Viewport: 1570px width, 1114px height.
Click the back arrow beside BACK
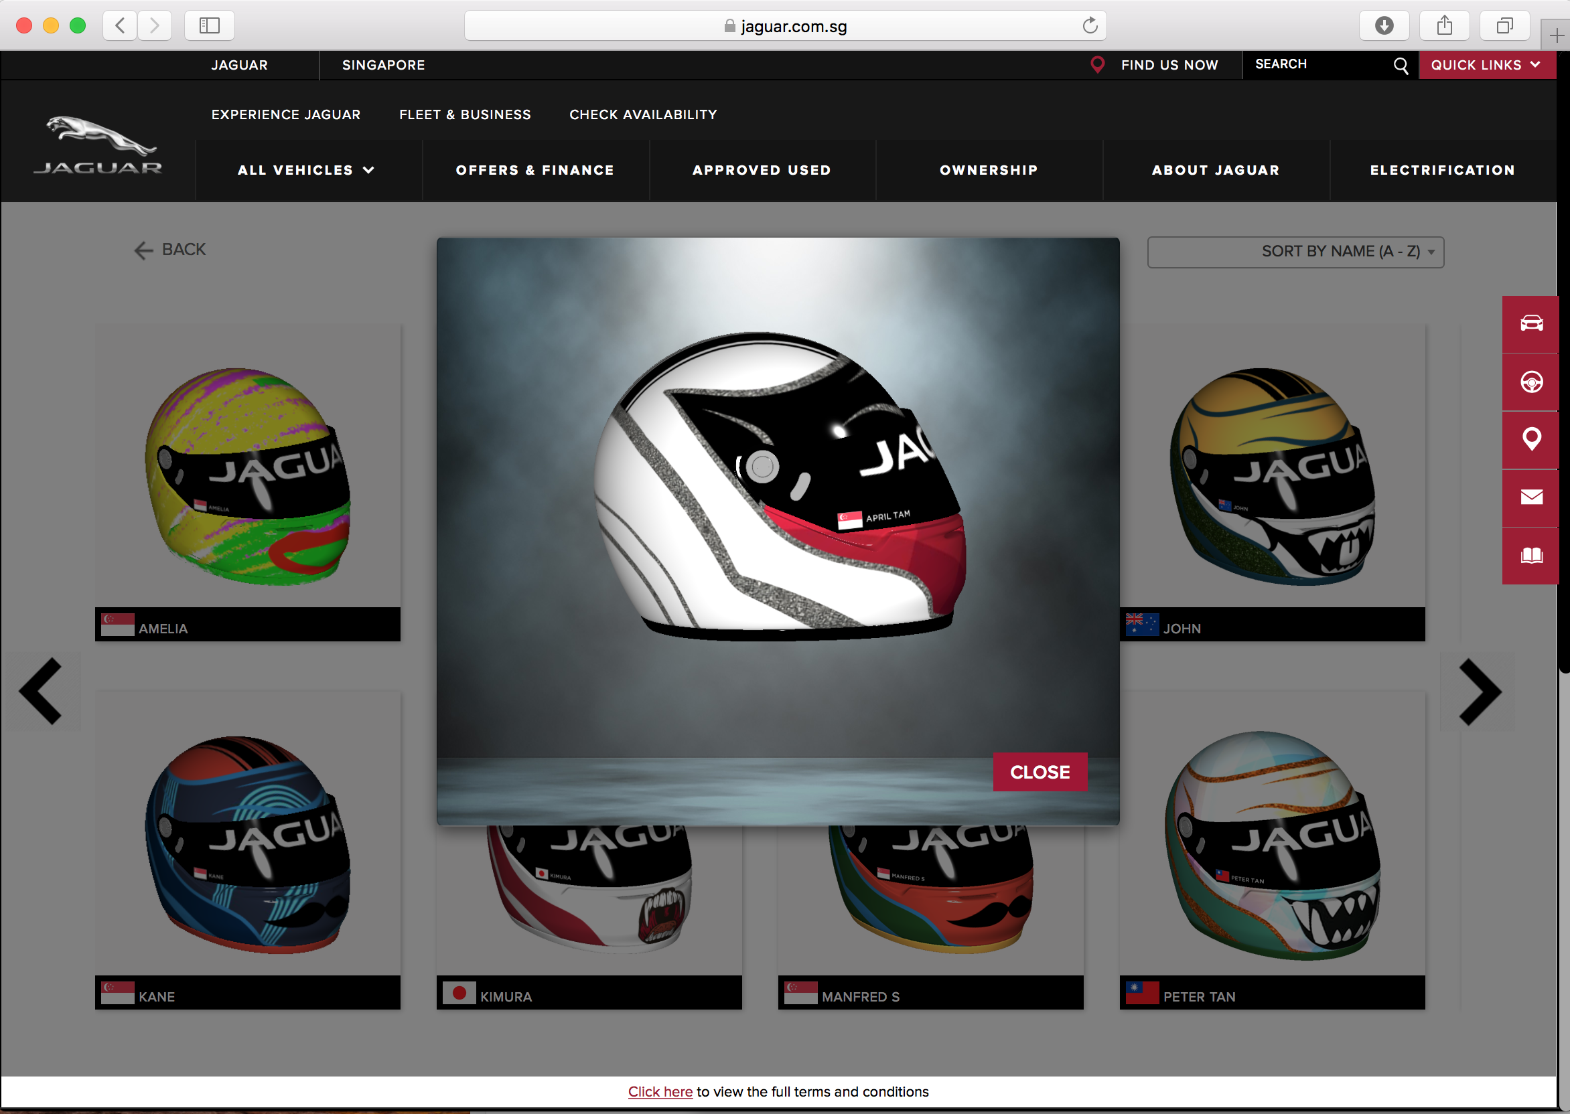(x=143, y=250)
